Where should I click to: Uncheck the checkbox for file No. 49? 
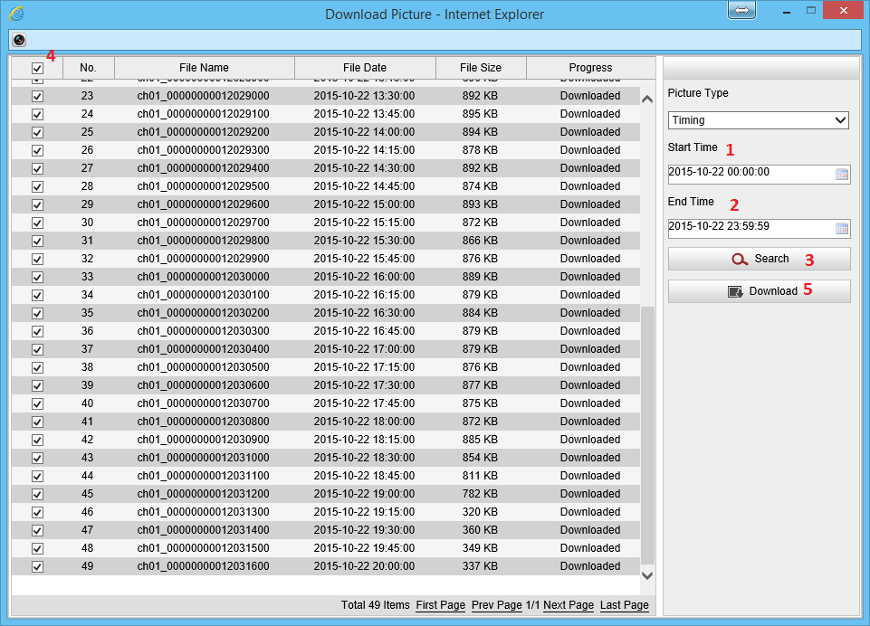point(37,566)
